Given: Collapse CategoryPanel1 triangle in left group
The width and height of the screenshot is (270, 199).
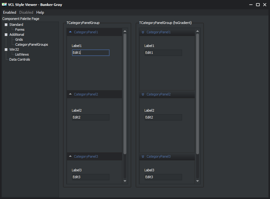Looking at the screenshot, I should (x=70, y=32).
